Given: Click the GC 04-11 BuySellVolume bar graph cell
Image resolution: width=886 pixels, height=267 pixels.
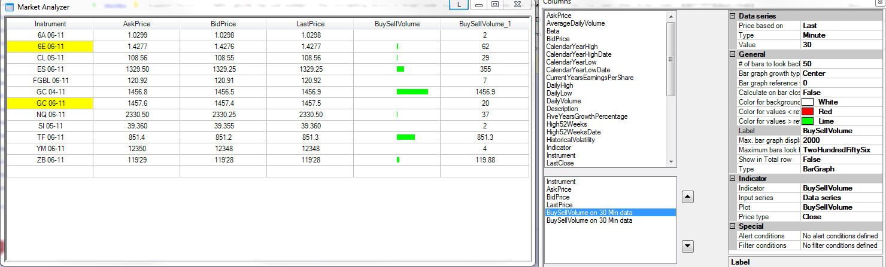Looking at the screenshot, I should (x=397, y=92).
